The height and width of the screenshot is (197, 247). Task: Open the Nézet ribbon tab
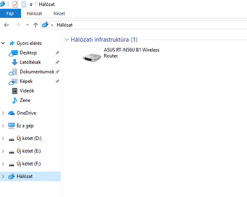click(x=59, y=13)
